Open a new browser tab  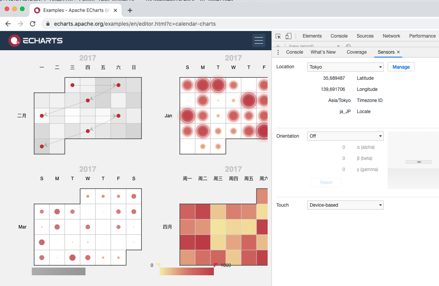pyautogui.click(x=130, y=10)
